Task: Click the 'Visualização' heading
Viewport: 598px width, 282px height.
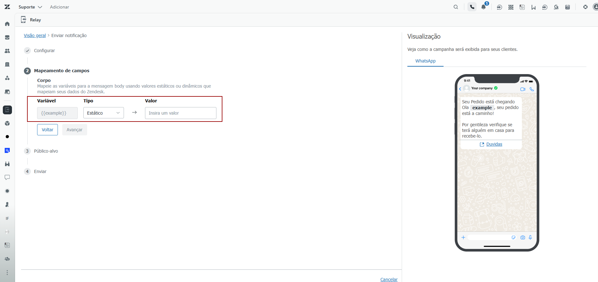Action: [x=424, y=36]
